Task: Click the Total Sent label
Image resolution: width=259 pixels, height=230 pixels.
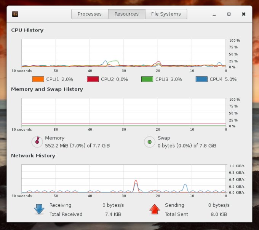Action: point(176,214)
